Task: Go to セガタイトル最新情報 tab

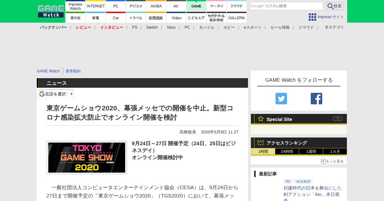Action: click(x=217, y=18)
